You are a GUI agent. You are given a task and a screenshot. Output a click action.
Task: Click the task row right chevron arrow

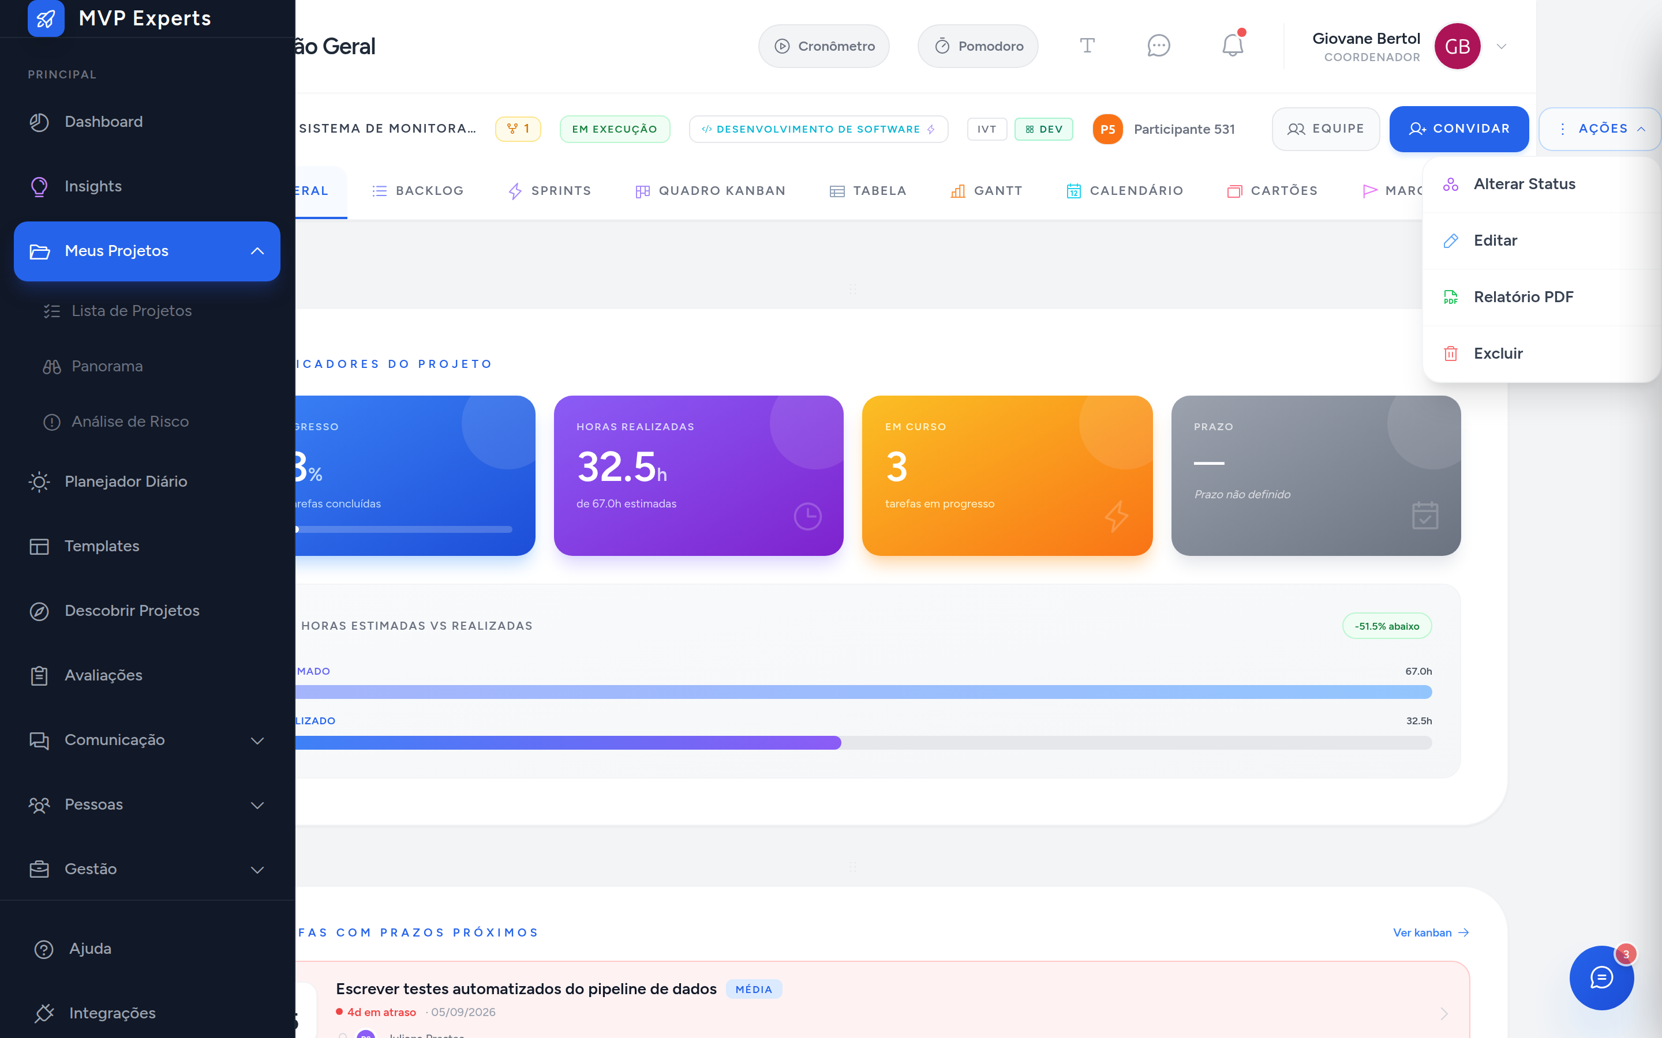coord(1444,1013)
